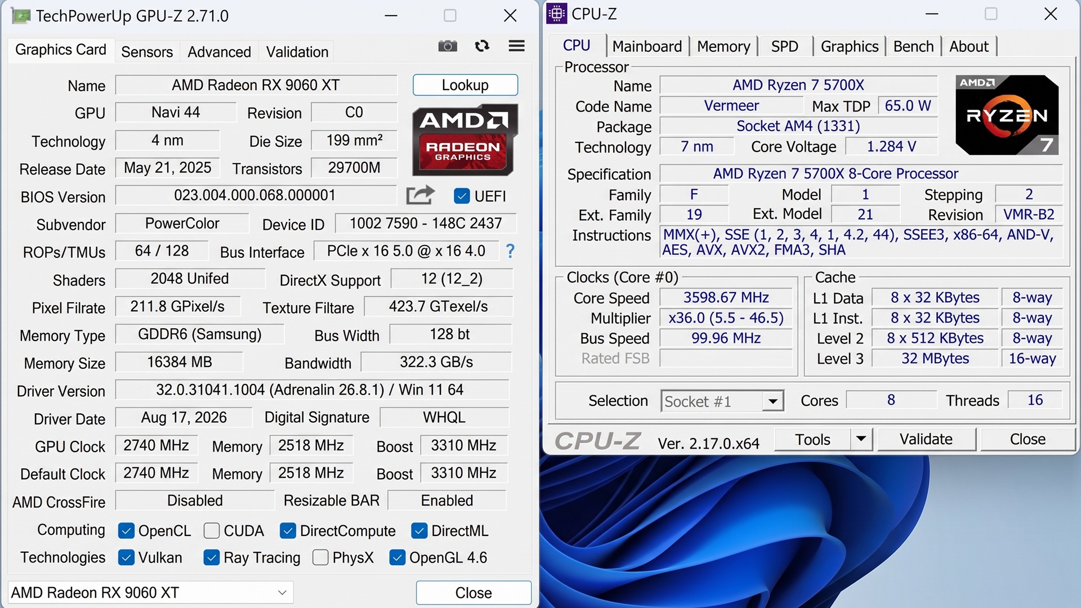This screenshot has width=1081, height=608.
Task: Click the Device ID value 1002 7590 - 148C 2437
Action: click(426, 223)
